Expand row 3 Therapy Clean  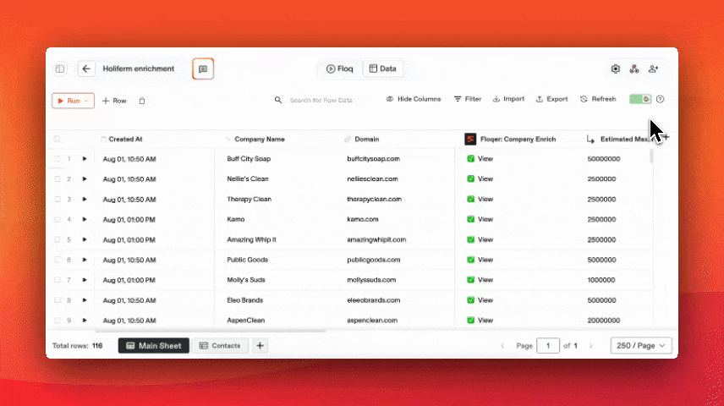click(85, 199)
